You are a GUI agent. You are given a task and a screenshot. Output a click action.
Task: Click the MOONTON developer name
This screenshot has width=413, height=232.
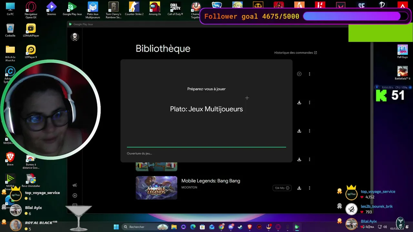coord(189,187)
